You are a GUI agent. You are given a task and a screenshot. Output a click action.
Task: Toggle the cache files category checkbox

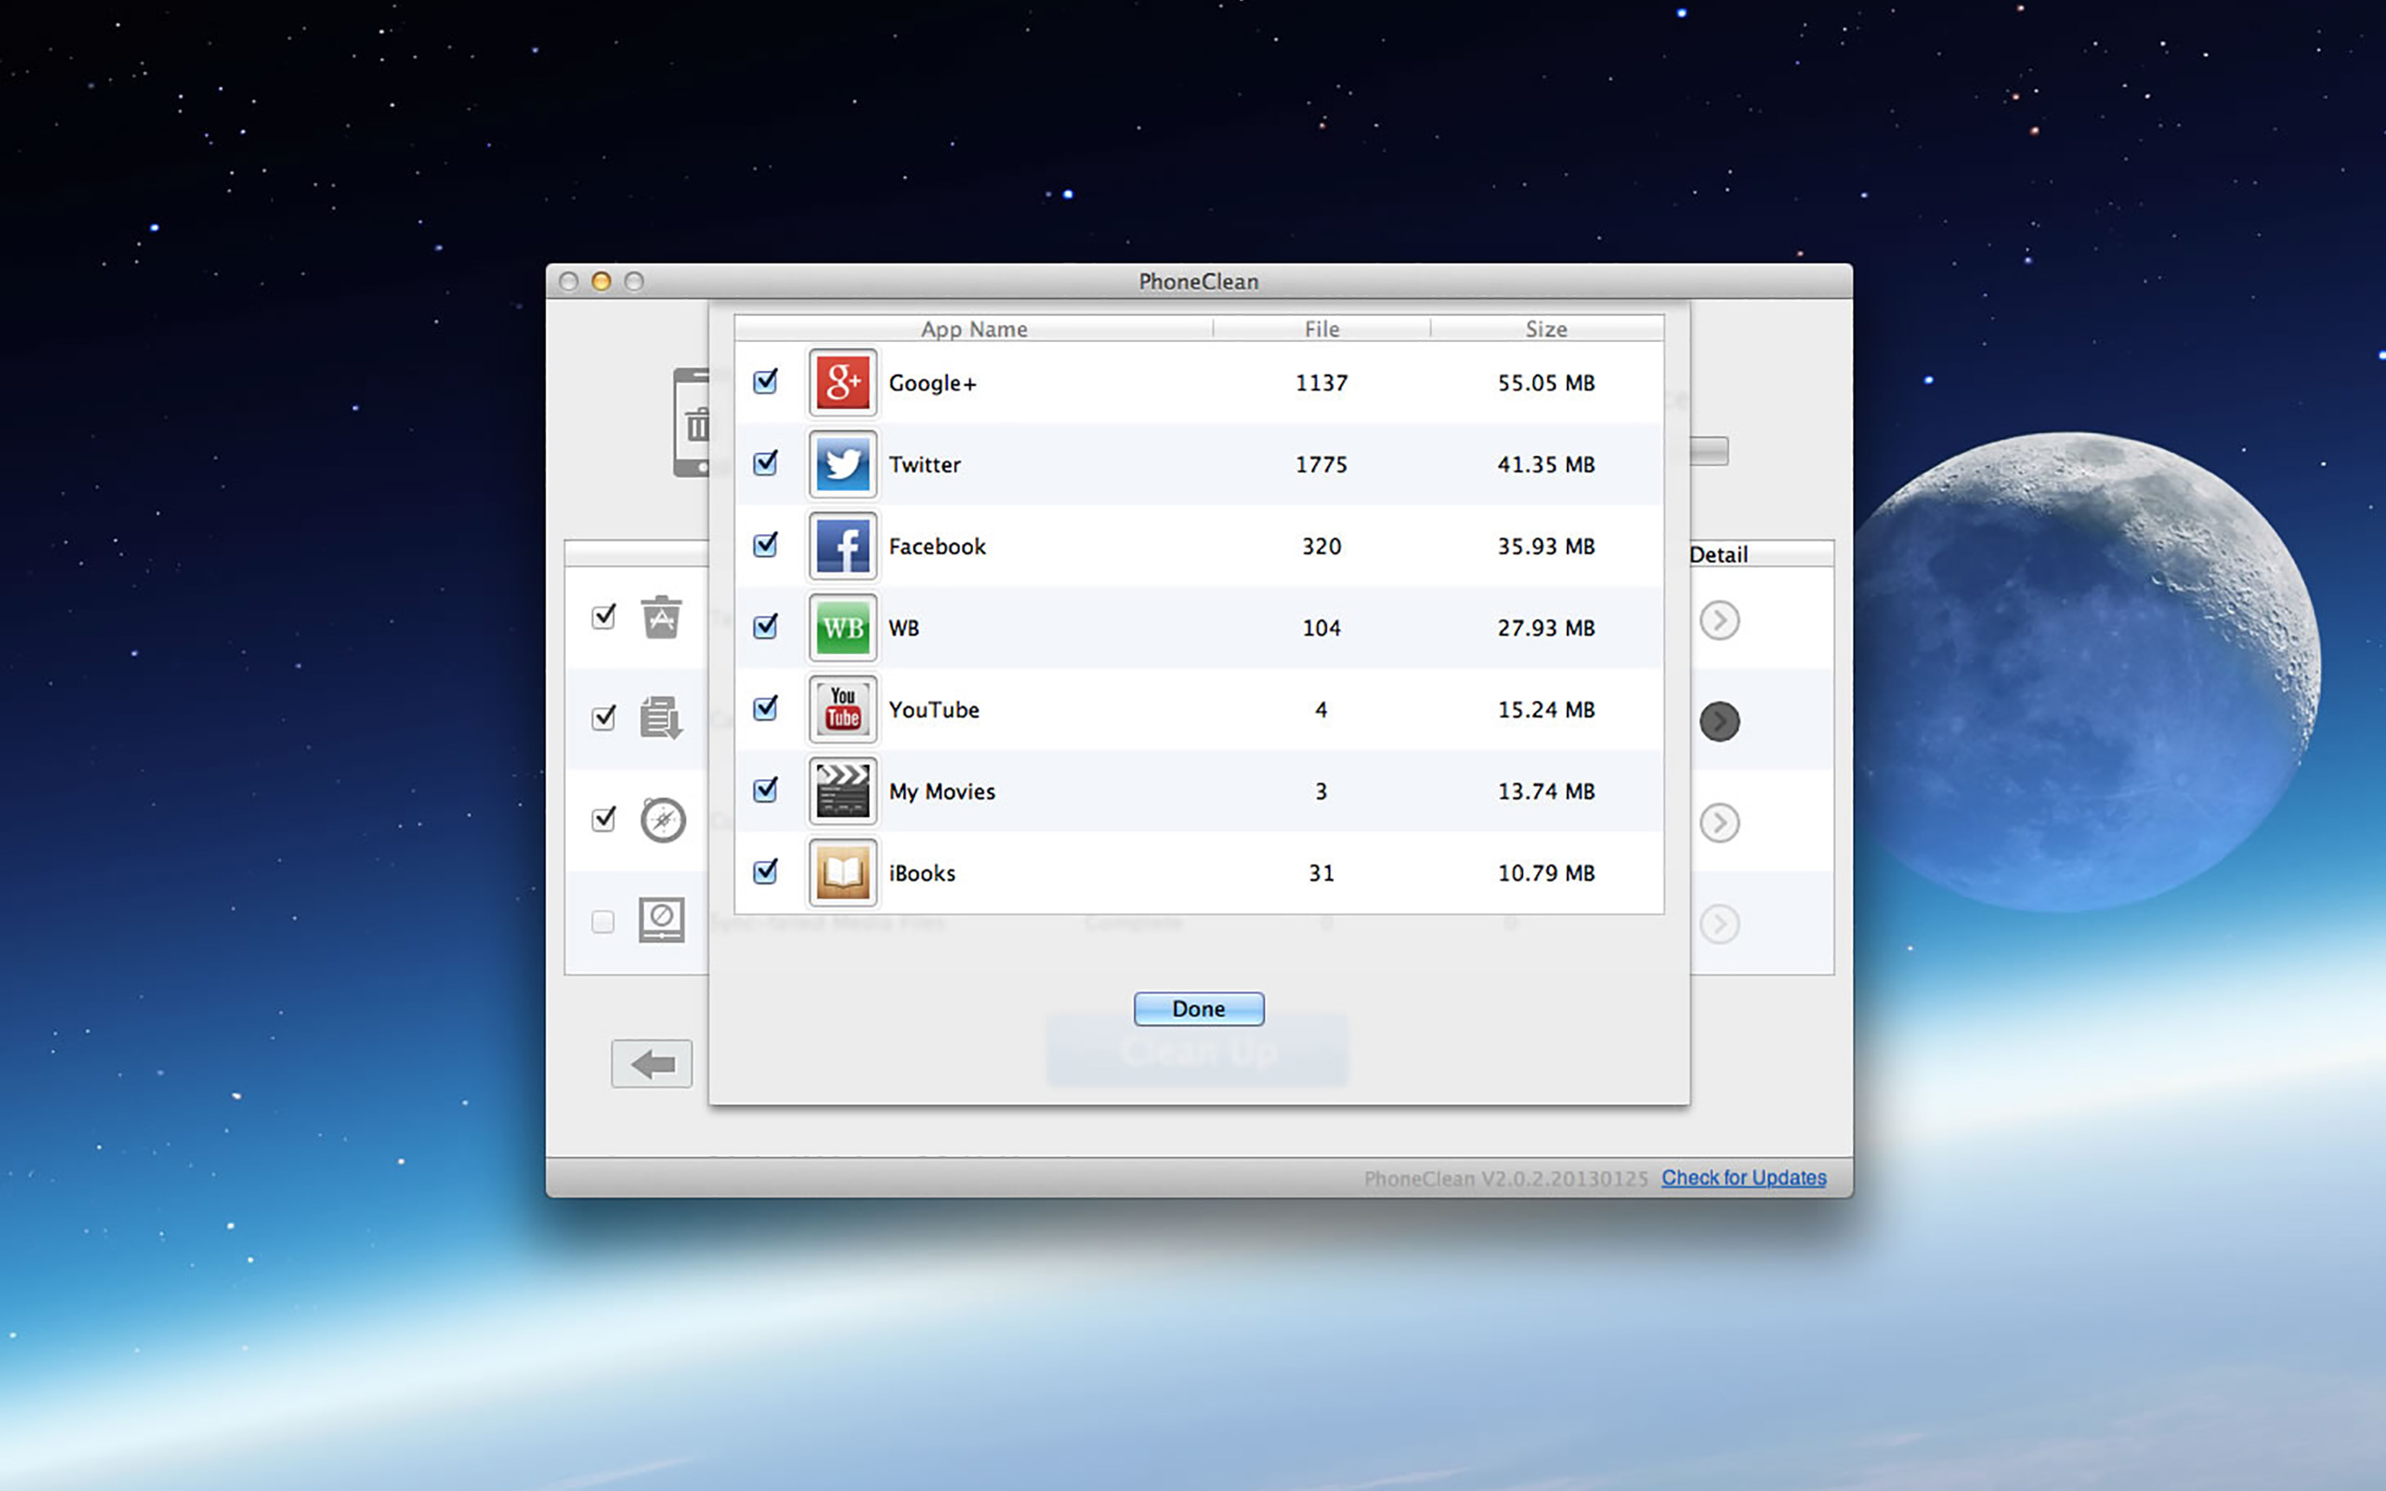click(603, 718)
